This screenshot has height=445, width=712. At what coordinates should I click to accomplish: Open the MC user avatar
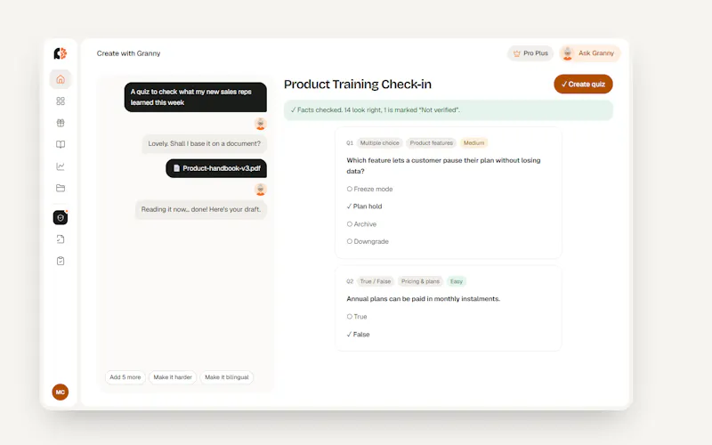pyautogui.click(x=60, y=392)
